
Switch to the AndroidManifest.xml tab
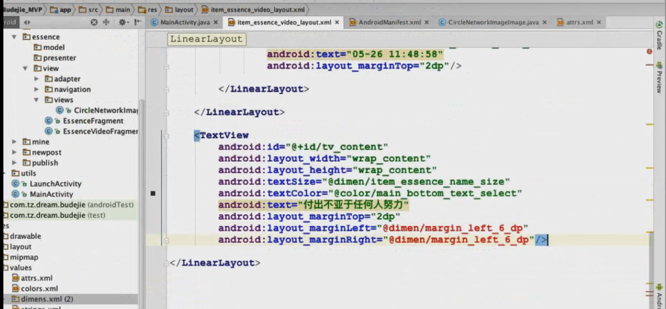(x=390, y=22)
